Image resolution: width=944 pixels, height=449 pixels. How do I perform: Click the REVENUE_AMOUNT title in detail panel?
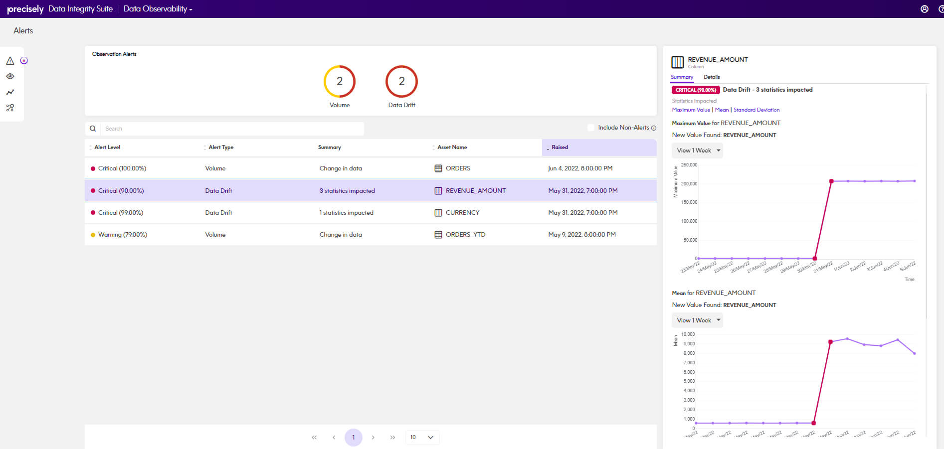tap(718, 60)
